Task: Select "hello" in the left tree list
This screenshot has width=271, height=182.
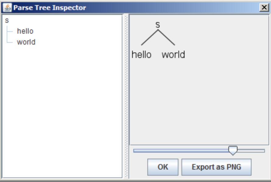Action: [x=25, y=31]
